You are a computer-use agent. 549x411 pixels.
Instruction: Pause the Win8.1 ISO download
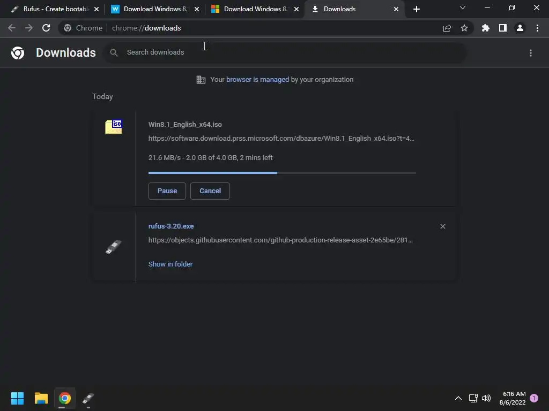pyautogui.click(x=167, y=191)
